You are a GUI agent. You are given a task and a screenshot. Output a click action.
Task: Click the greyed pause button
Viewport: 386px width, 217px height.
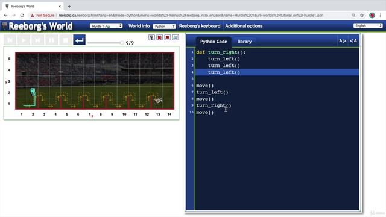click(x=51, y=40)
